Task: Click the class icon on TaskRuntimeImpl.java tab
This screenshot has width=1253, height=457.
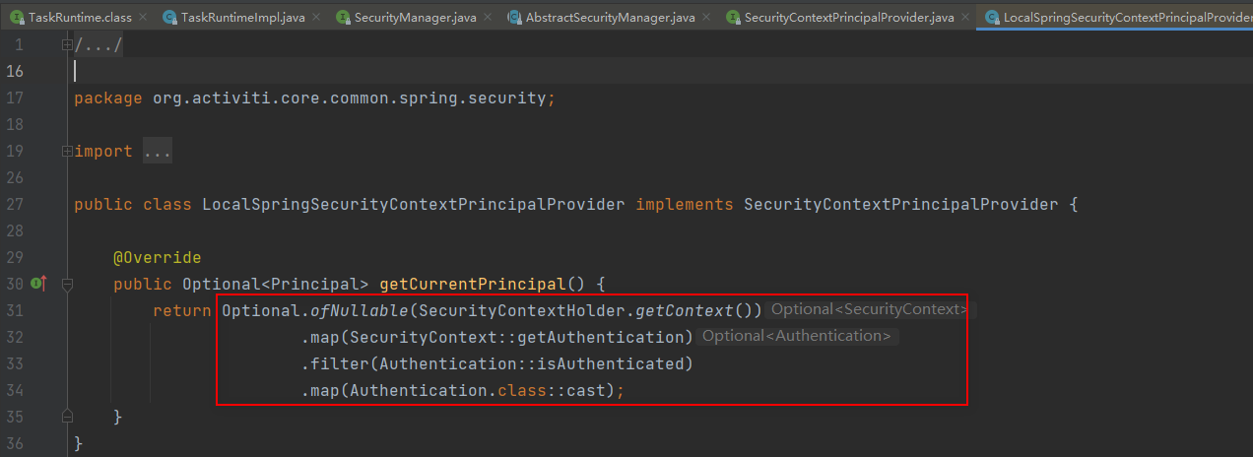Action: pyautogui.click(x=169, y=19)
